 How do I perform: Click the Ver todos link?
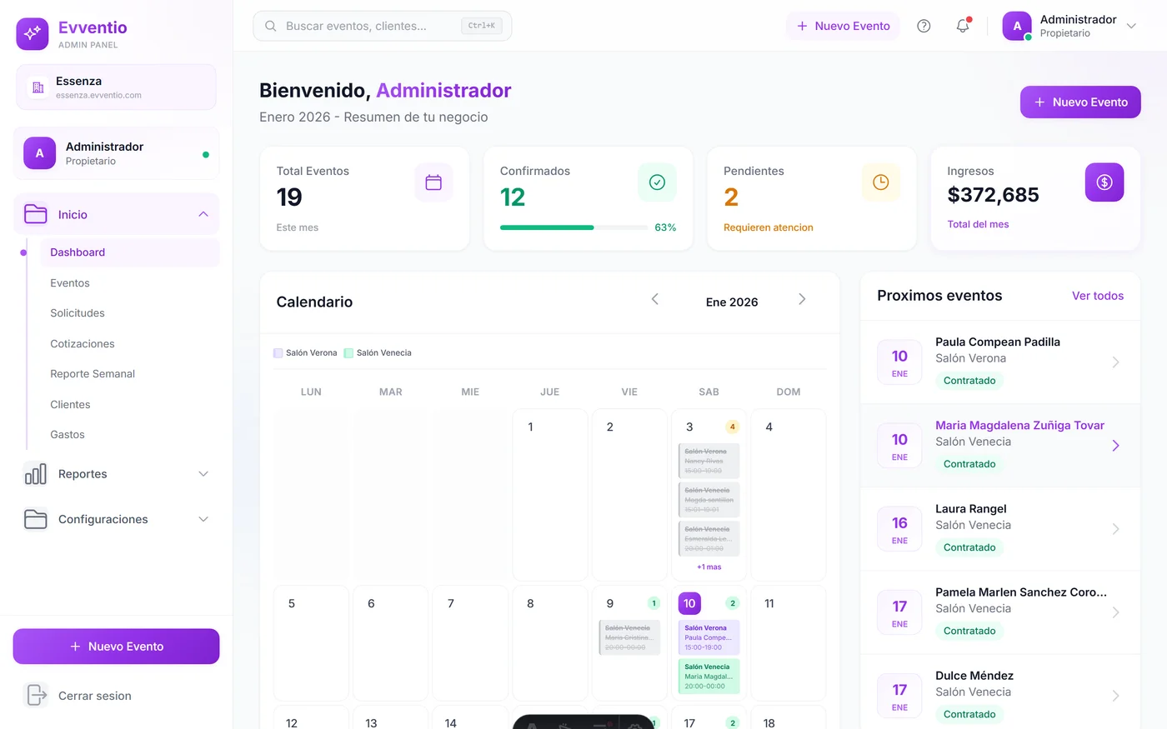[1097, 296]
